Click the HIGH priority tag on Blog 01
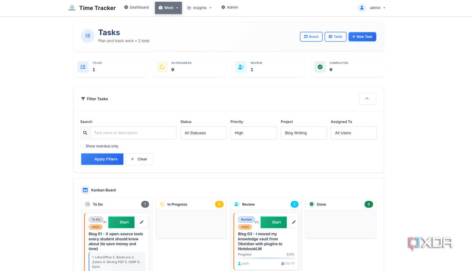The image size is (473, 271). 95,227
